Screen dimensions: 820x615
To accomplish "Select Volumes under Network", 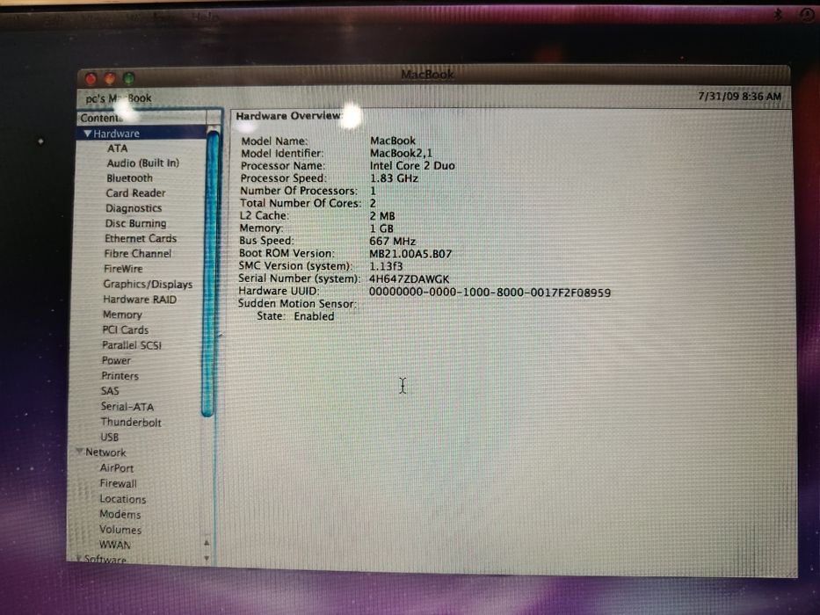I will [120, 530].
